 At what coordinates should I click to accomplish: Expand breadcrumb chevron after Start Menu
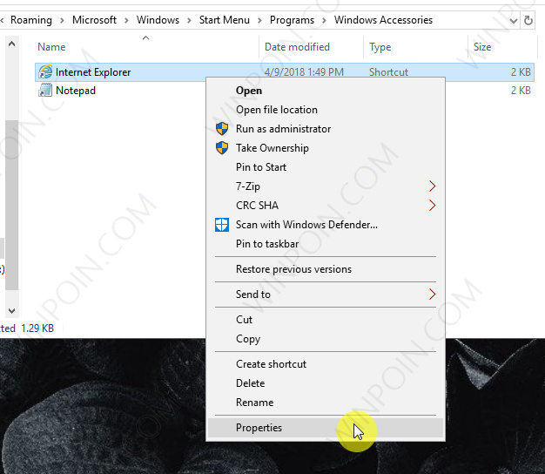point(259,21)
